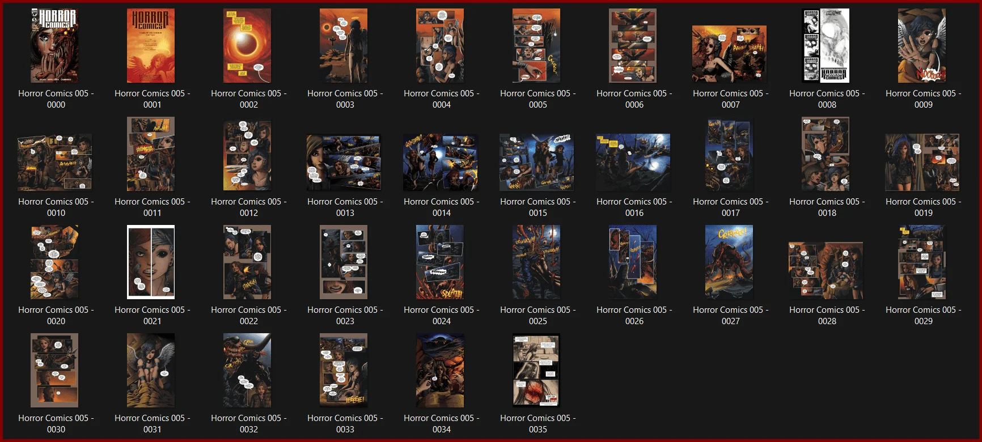Select the Horror Comics 005 - 0006 page thumbnail
The image size is (982, 442).
point(633,45)
